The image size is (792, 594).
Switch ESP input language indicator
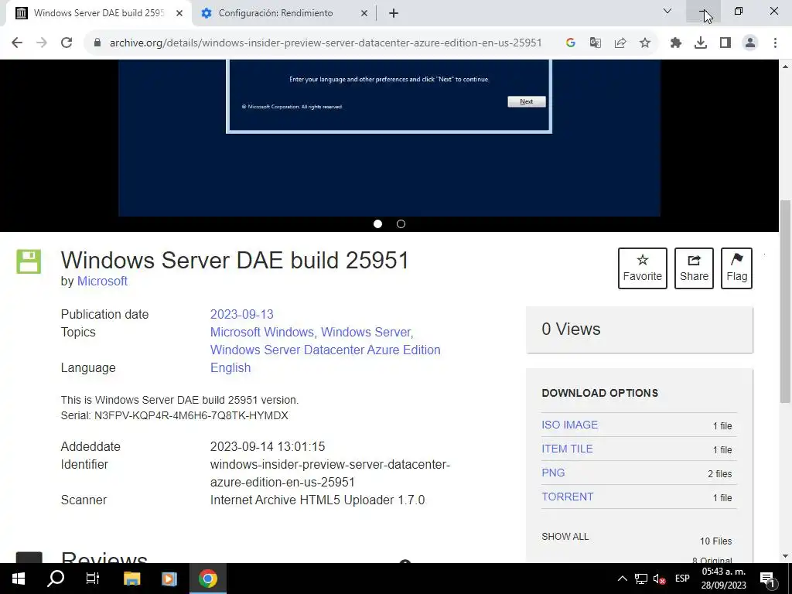682,579
